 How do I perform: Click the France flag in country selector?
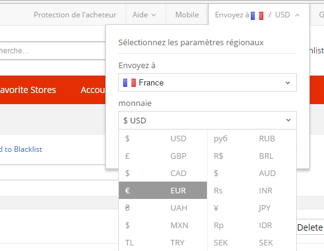pos(129,82)
